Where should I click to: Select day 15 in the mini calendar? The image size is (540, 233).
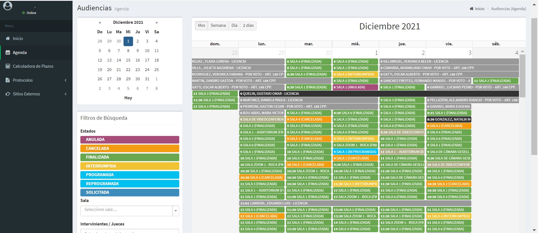pos(128,60)
